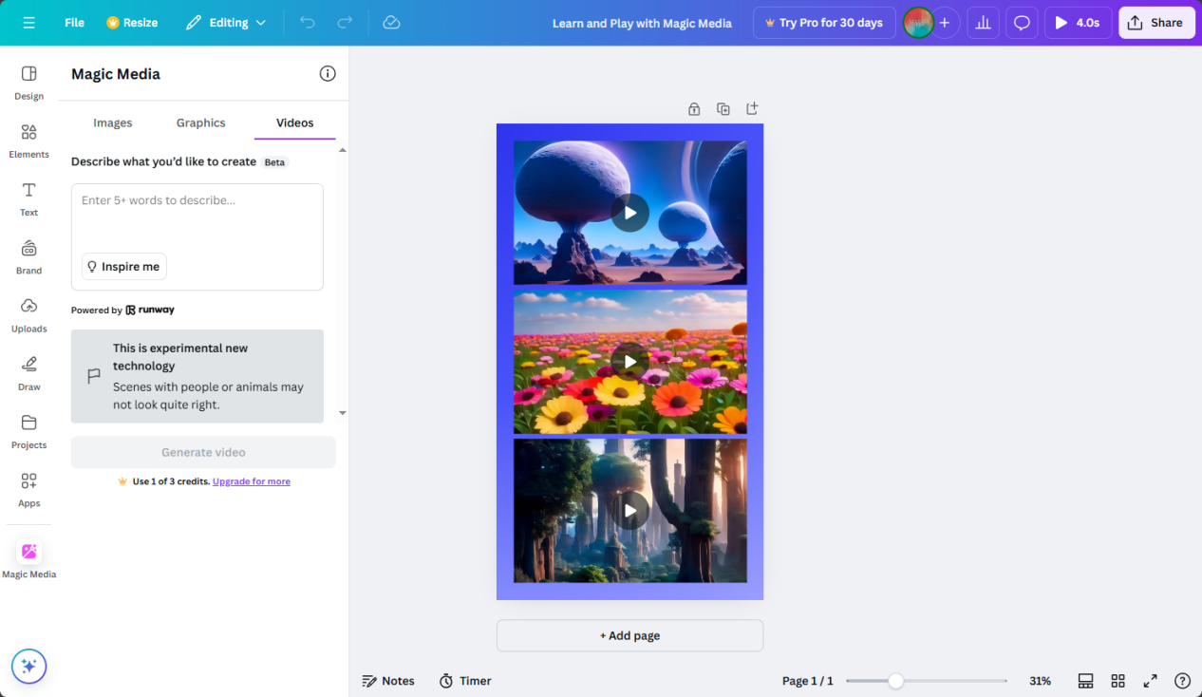Switch to the Images tab
Image resolution: width=1202 pixels, height=697 pixels.
[x=113, y=122]
